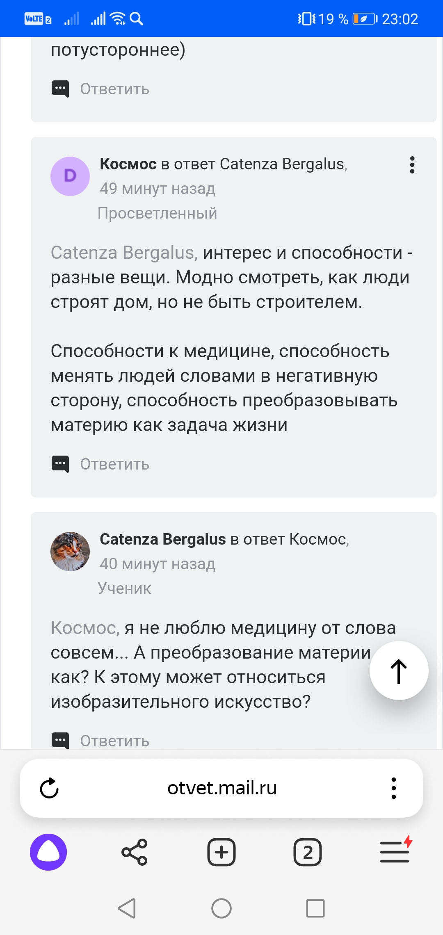Screen dimensions: 443x935
Task: Tap the purple D avatar of Космос
Action: pos(70,176)
